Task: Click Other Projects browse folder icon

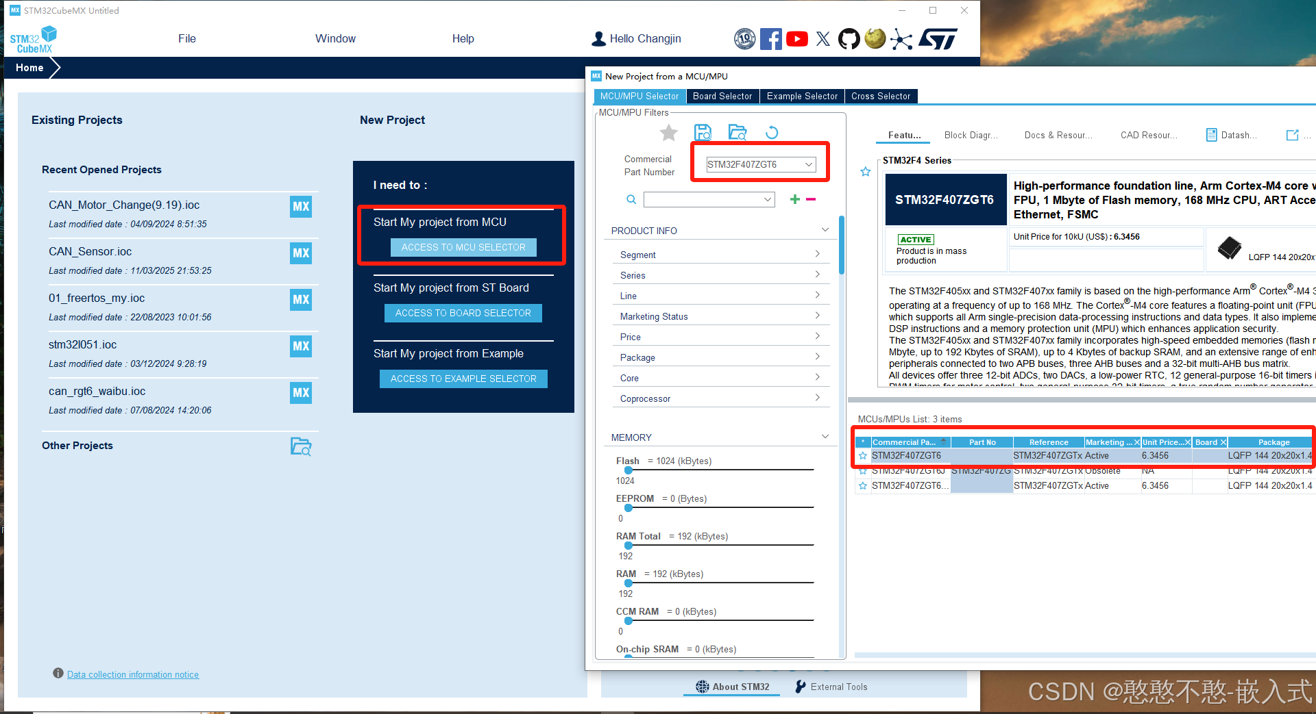Action: (x=301, y=446)
